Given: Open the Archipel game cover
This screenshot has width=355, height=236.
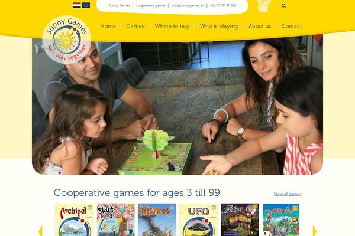Looking at the screenshot, I should coord(75,219).
